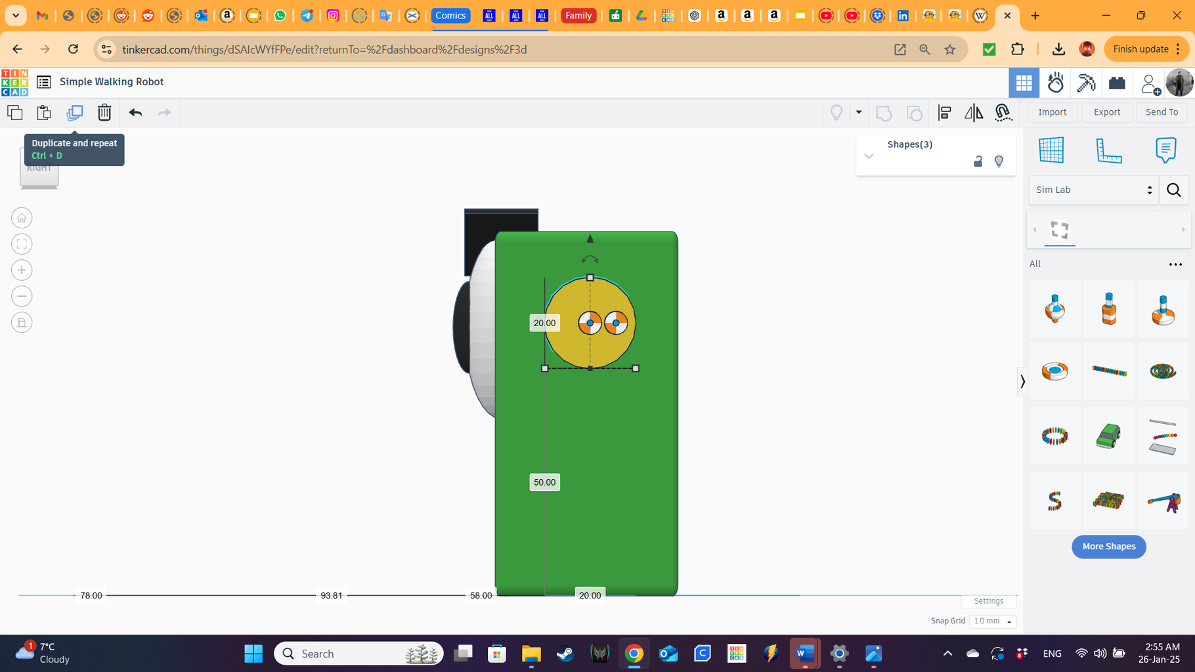Open the Sim Lab hand icon
The width and height of the screenshot is (1195, 672).
pyautogui.click(x=1055, y=83)
